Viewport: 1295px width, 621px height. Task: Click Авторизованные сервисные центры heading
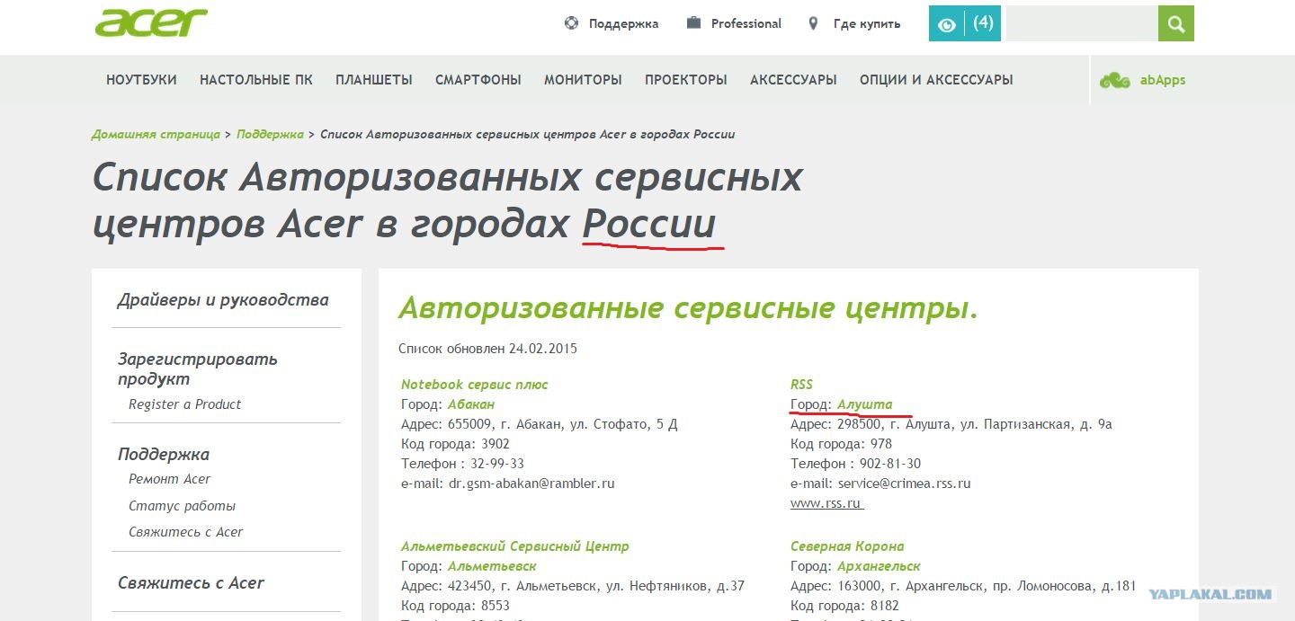[x=688, y=309]
